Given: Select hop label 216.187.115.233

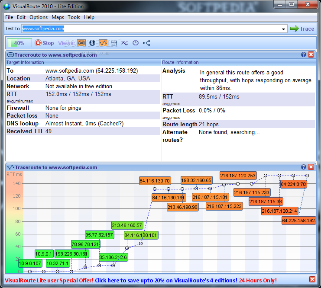Looking at the screenshot, I should point(252,192).
